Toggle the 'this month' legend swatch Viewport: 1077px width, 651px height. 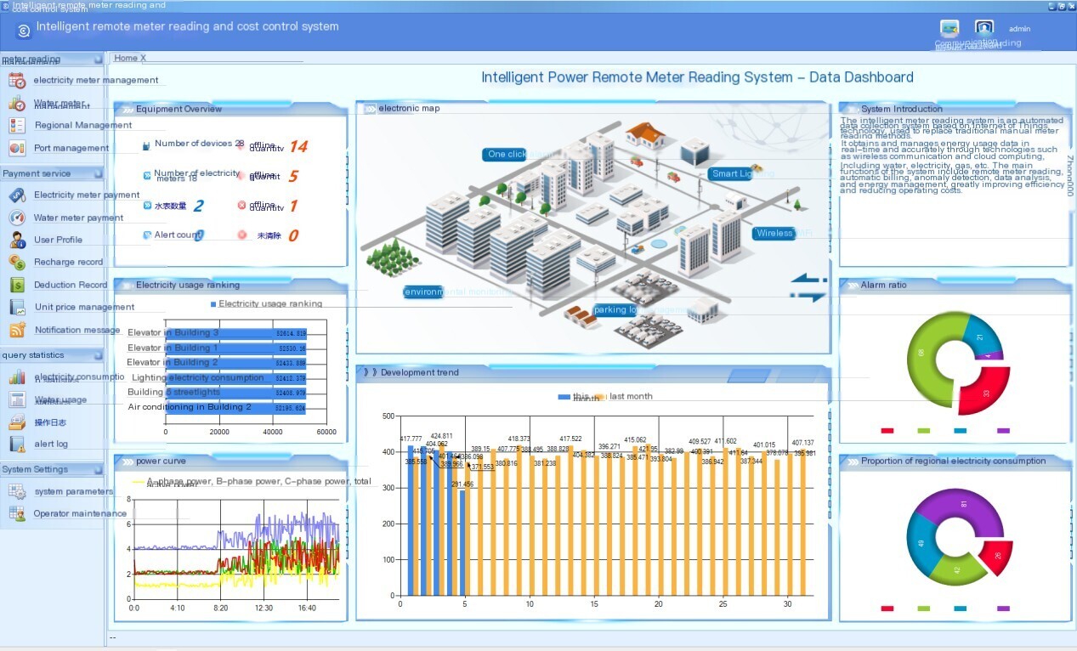(564, 397)
